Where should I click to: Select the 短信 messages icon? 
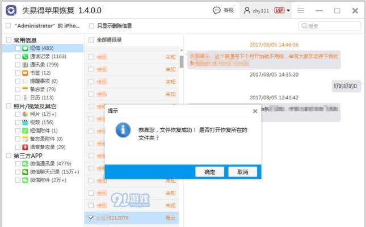pyautogui.click(x=25, y=48)
